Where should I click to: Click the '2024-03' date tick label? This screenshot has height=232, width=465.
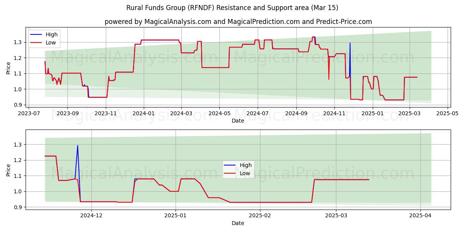[x=181, y=114]
